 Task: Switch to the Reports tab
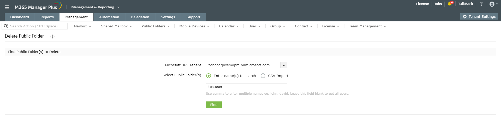(x=47, y=17)
